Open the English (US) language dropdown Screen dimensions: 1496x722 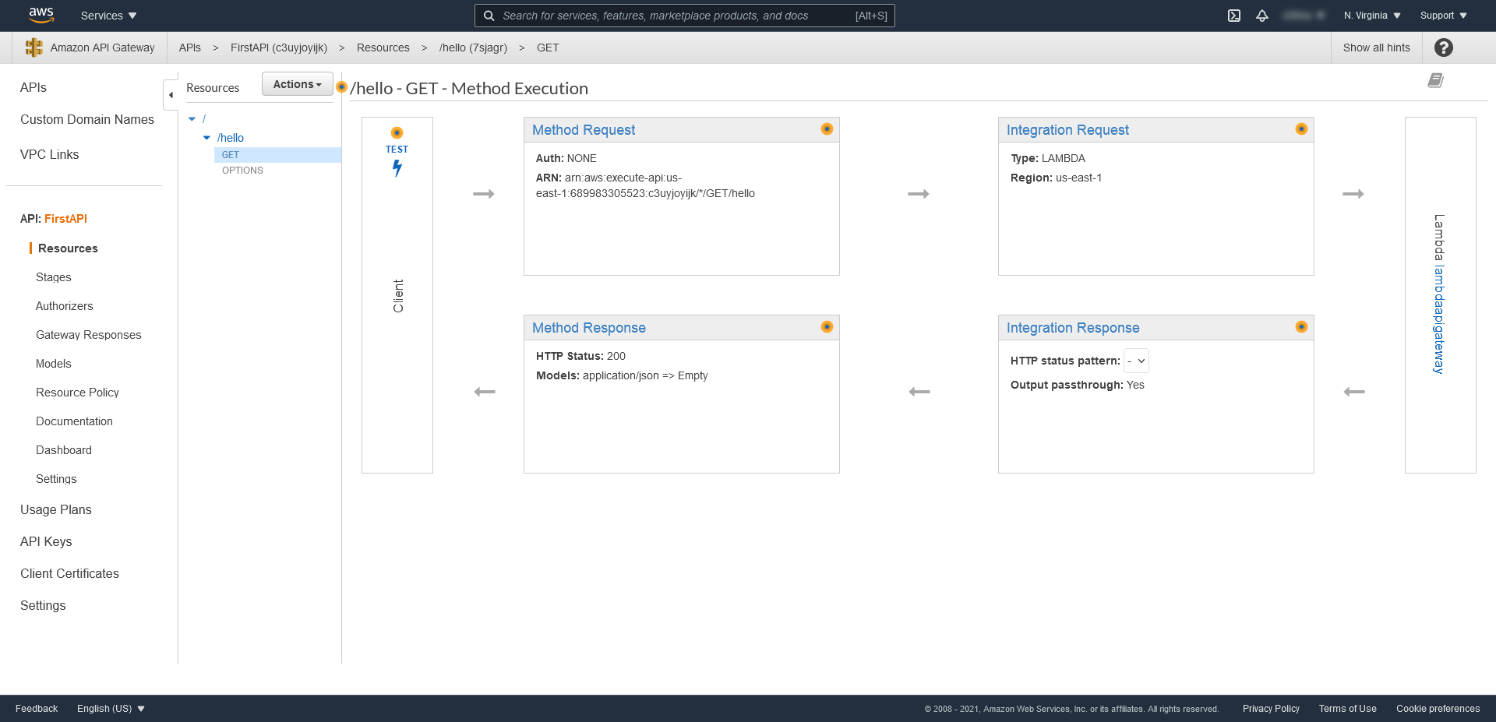click(111, 709)
